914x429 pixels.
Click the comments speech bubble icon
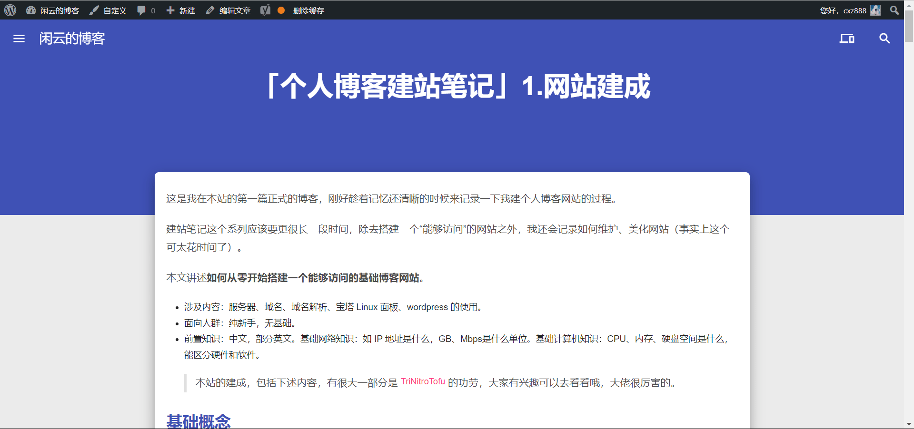[140, 10]
